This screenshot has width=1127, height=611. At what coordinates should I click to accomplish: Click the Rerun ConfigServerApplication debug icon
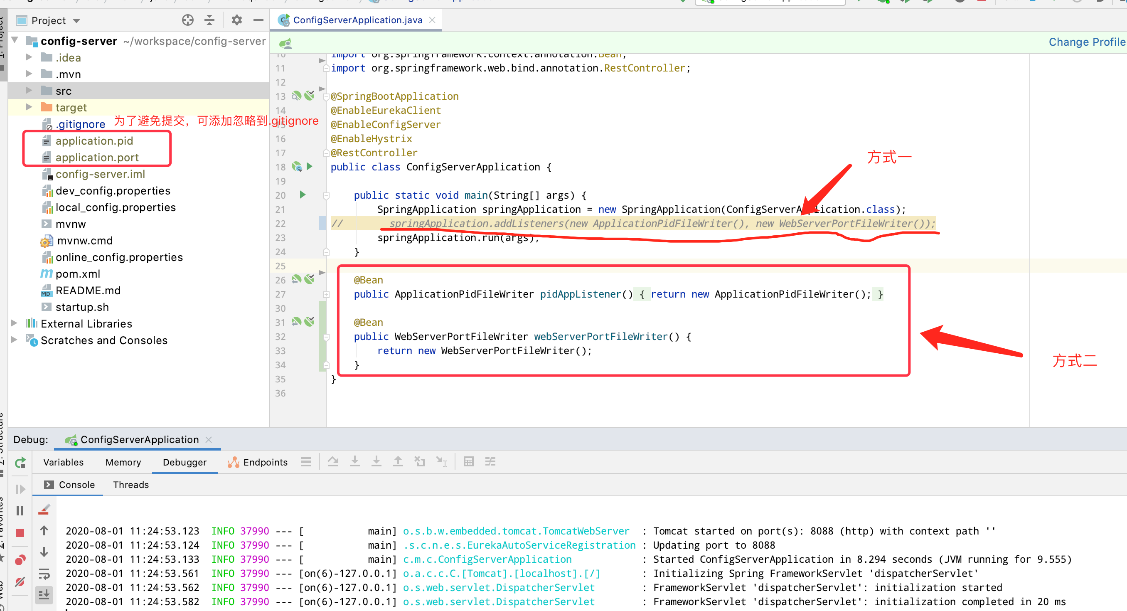[20, 463]
